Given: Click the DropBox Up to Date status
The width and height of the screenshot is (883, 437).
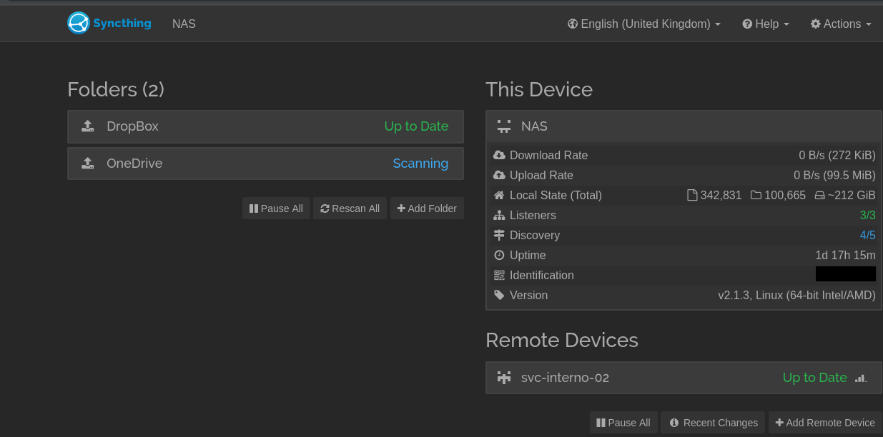Looking at the screenshot, I should pos(416,126).
